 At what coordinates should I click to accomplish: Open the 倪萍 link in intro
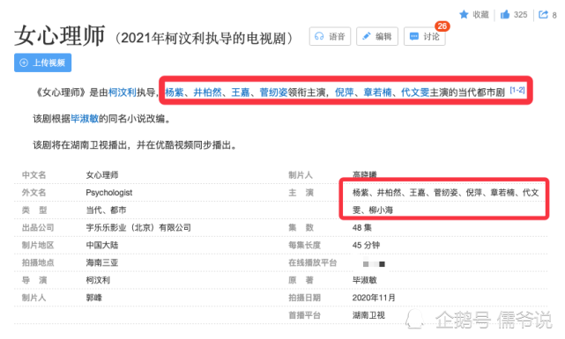pos(345,92)
